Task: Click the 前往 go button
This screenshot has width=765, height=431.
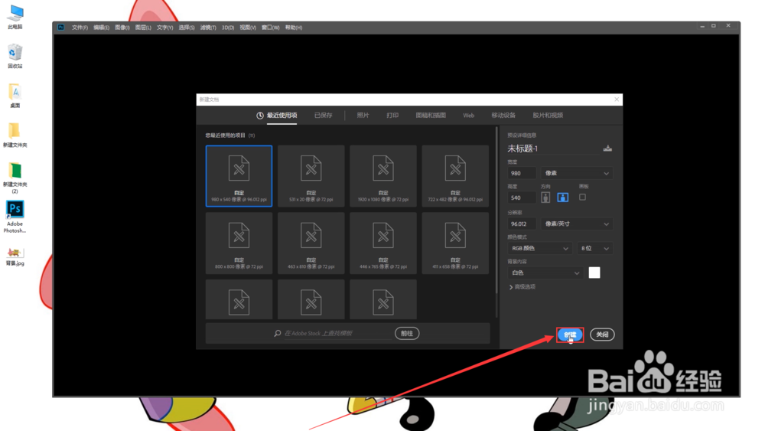Action: click(407, 333)
